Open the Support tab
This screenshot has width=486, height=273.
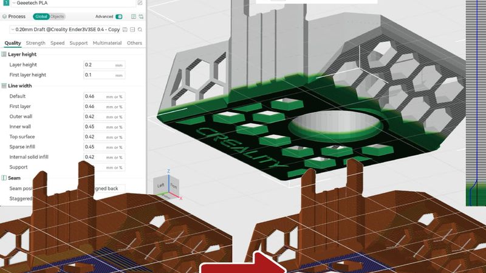78,43
